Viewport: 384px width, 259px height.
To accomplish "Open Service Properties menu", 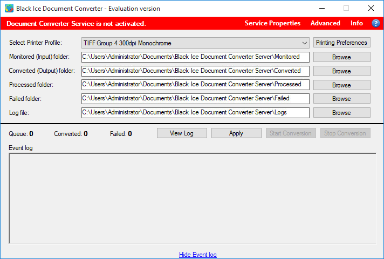I will pyautogui.click(x=272, y=23).
